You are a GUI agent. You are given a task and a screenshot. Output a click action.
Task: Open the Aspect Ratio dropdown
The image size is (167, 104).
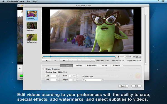93,80
